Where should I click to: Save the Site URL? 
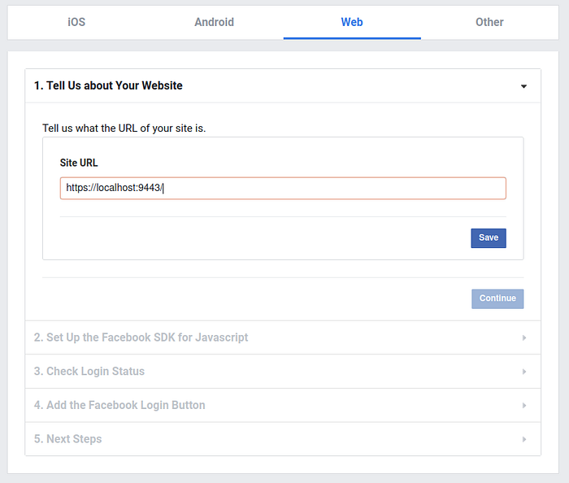[x=489, y=238]
